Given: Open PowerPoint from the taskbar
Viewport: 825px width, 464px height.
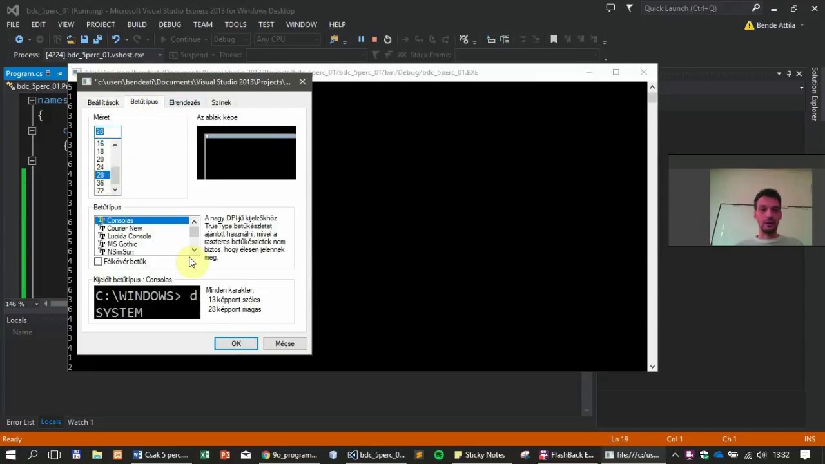Looking at the screenshot, I should [225, 454].
